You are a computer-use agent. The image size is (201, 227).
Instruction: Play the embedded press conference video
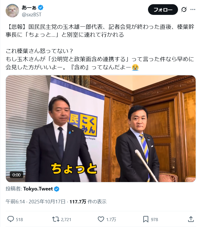point(101,129)
